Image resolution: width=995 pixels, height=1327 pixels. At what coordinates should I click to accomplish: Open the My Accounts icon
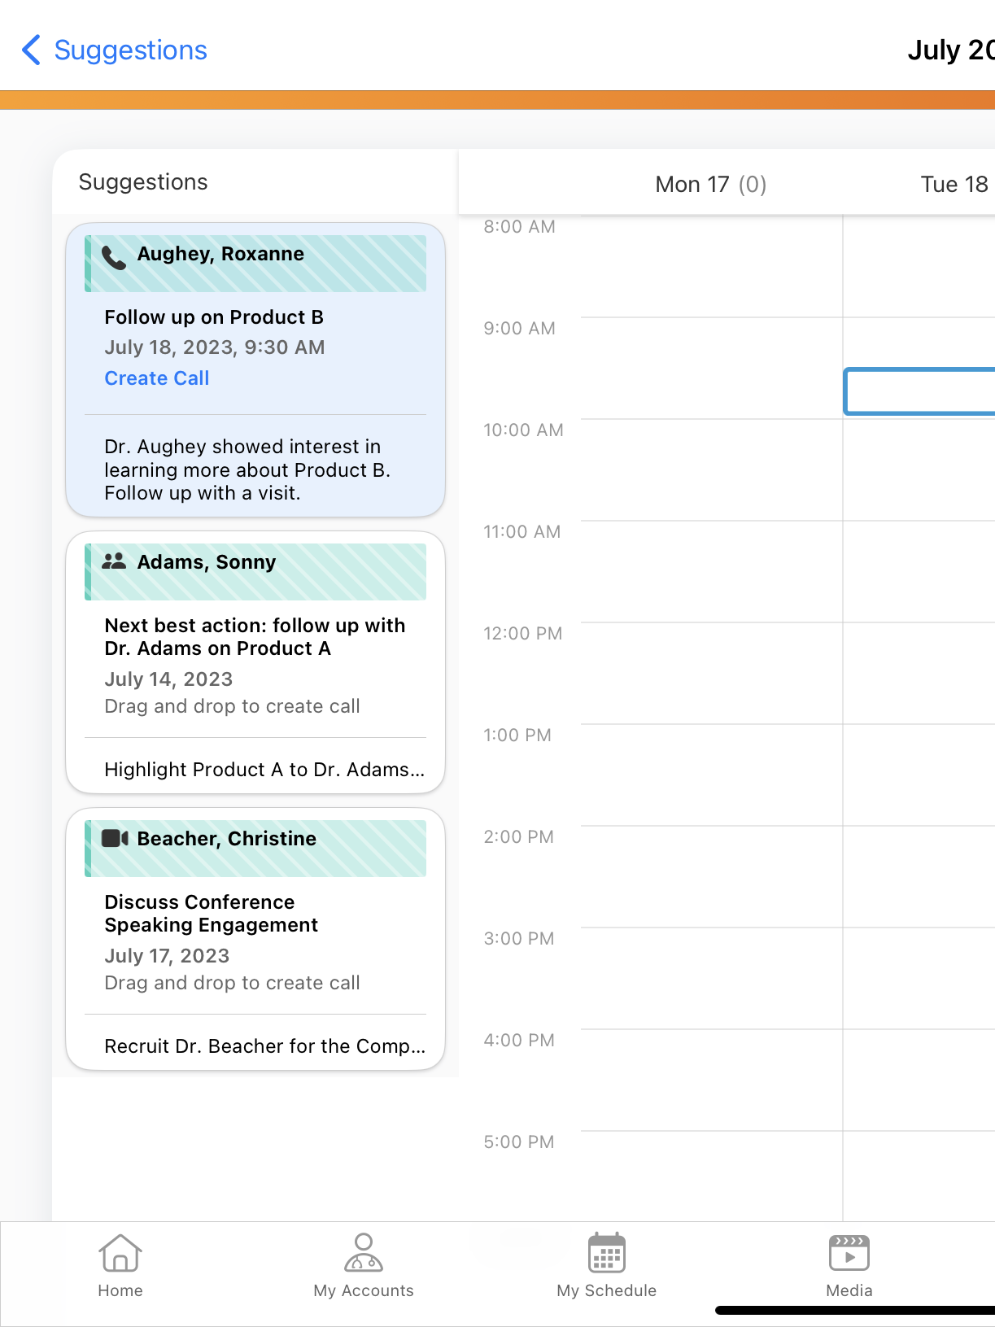pos(364,1253)
